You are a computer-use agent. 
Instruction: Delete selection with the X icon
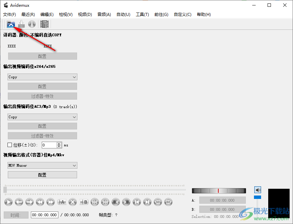pyautogui.click(x=72, y=202)
